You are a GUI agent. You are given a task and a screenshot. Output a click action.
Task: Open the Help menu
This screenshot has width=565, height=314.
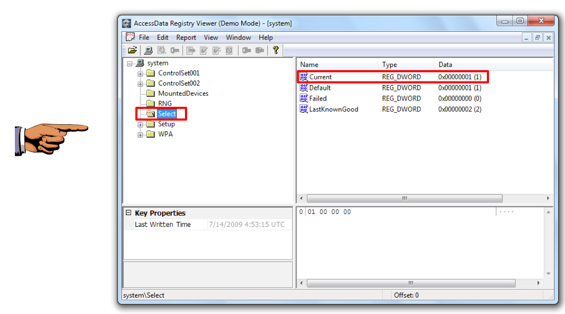coord(266,37)
